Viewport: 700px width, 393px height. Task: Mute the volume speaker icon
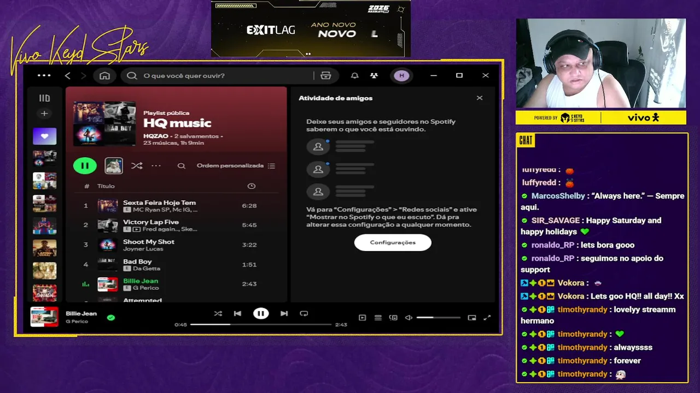point(409,318)
